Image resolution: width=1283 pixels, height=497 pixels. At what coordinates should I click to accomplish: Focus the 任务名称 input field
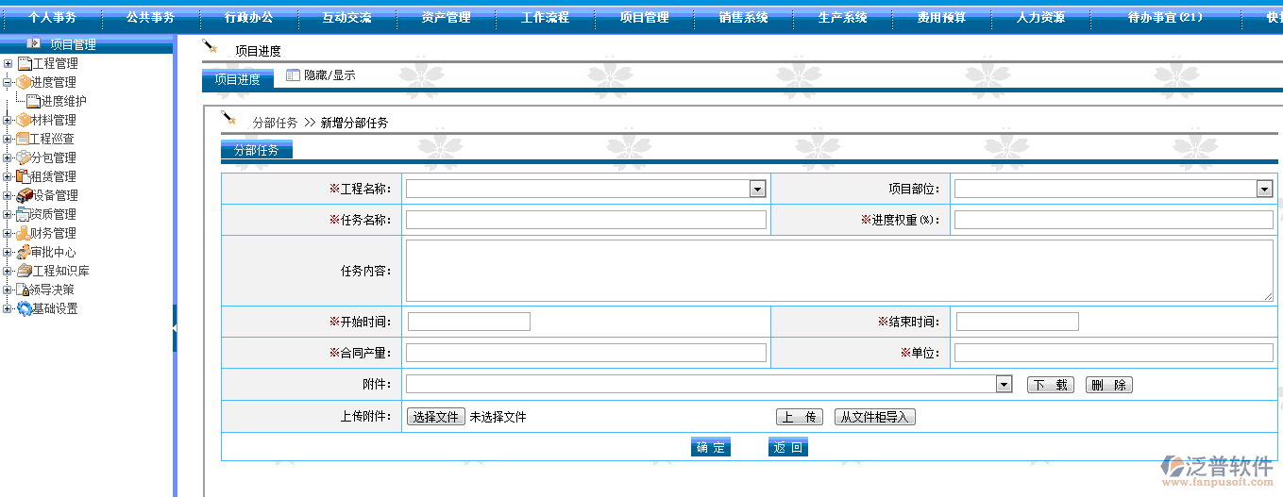[586, 220]
